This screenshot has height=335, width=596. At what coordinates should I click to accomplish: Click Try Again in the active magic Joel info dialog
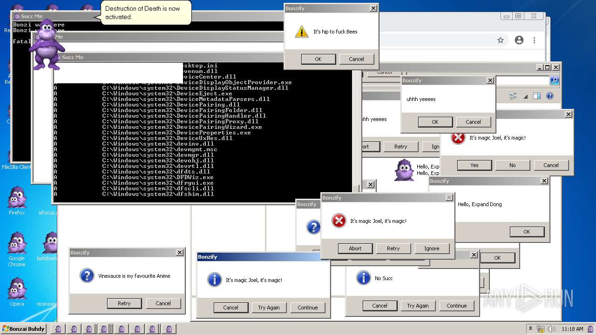click(269, 308)
